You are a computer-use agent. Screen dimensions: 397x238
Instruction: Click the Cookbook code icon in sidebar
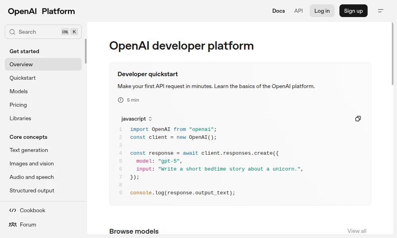(13, 210)
